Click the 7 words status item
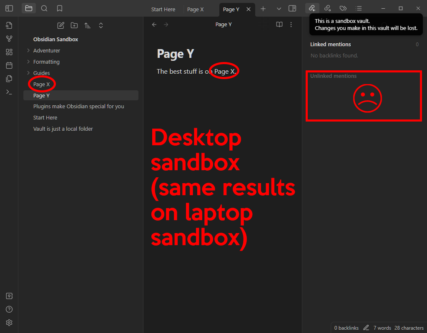Image resolution: width=427 pixels, height=333 pixels. pos(382,328)
